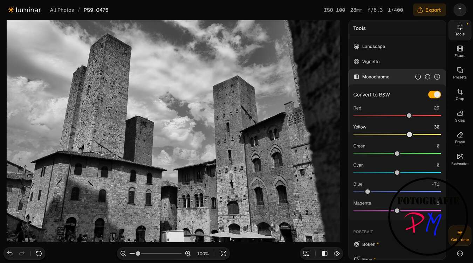
Task: Open the Skies replacement tool
Action: (x=460, y=116)
